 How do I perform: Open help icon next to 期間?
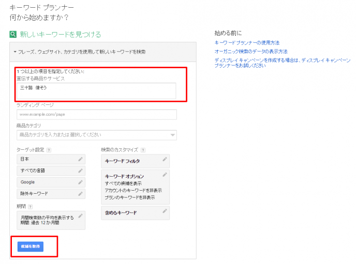click(x=30, y=207)
